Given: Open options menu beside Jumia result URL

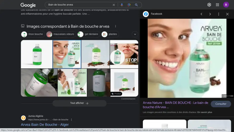Looking at the screenshot, I should pyautogui.click(x=71, y=120).
